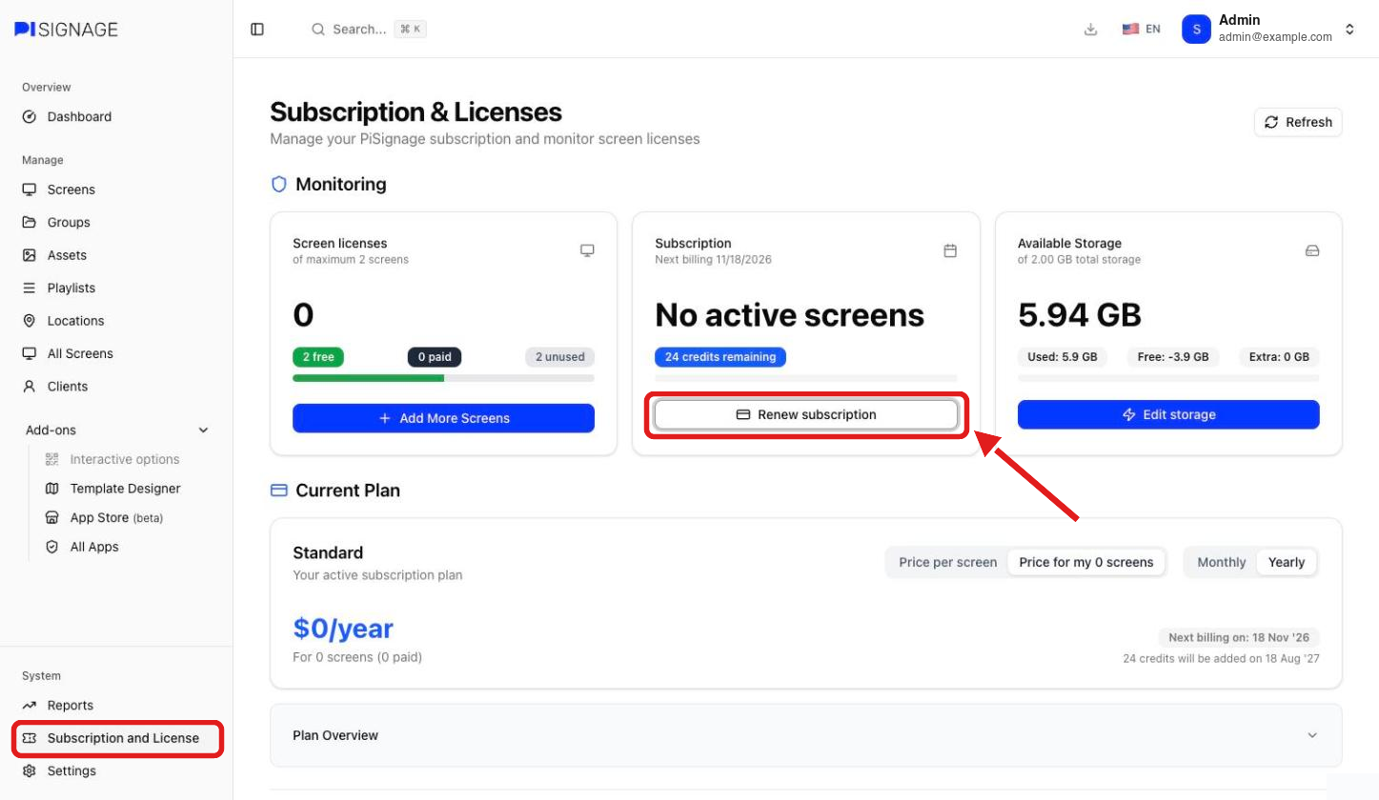The height and width of the screenshot is (800, 1379).
Task: Switch billing to Monthly
Action: [x=1222, y=563]
